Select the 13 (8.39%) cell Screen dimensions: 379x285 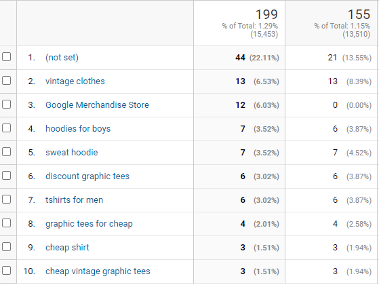tap(331, 81)
